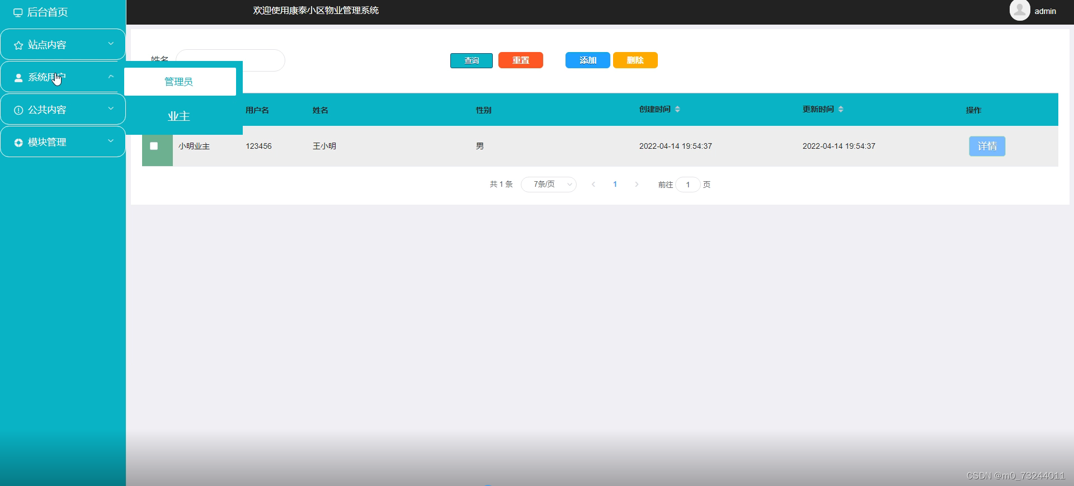Click the 共 1 条 total count

pos(501,184)
